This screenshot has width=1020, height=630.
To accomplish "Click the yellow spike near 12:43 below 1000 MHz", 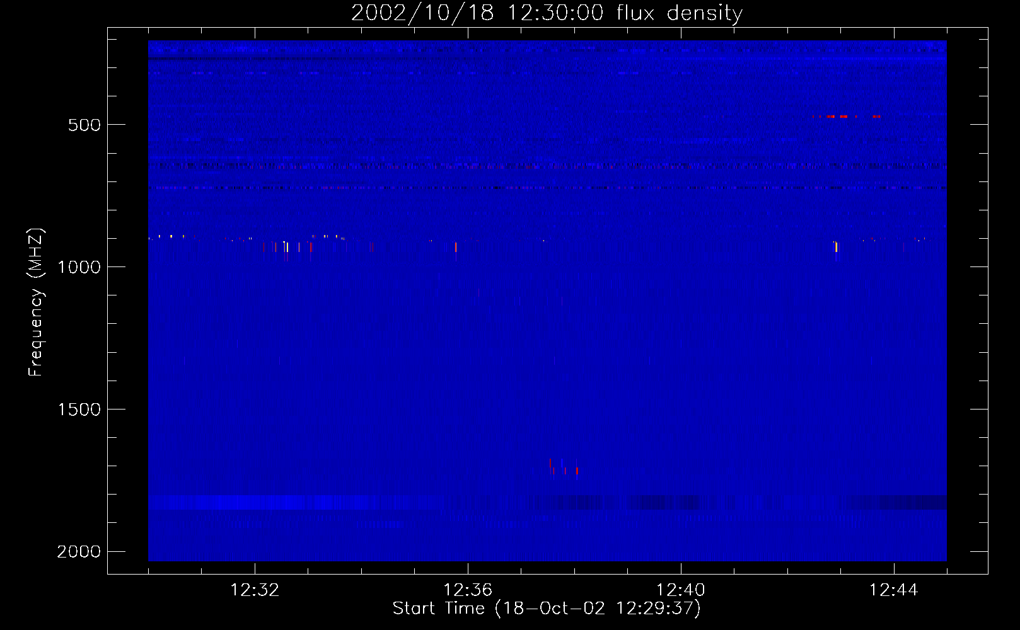I will (x=836, y=247).
